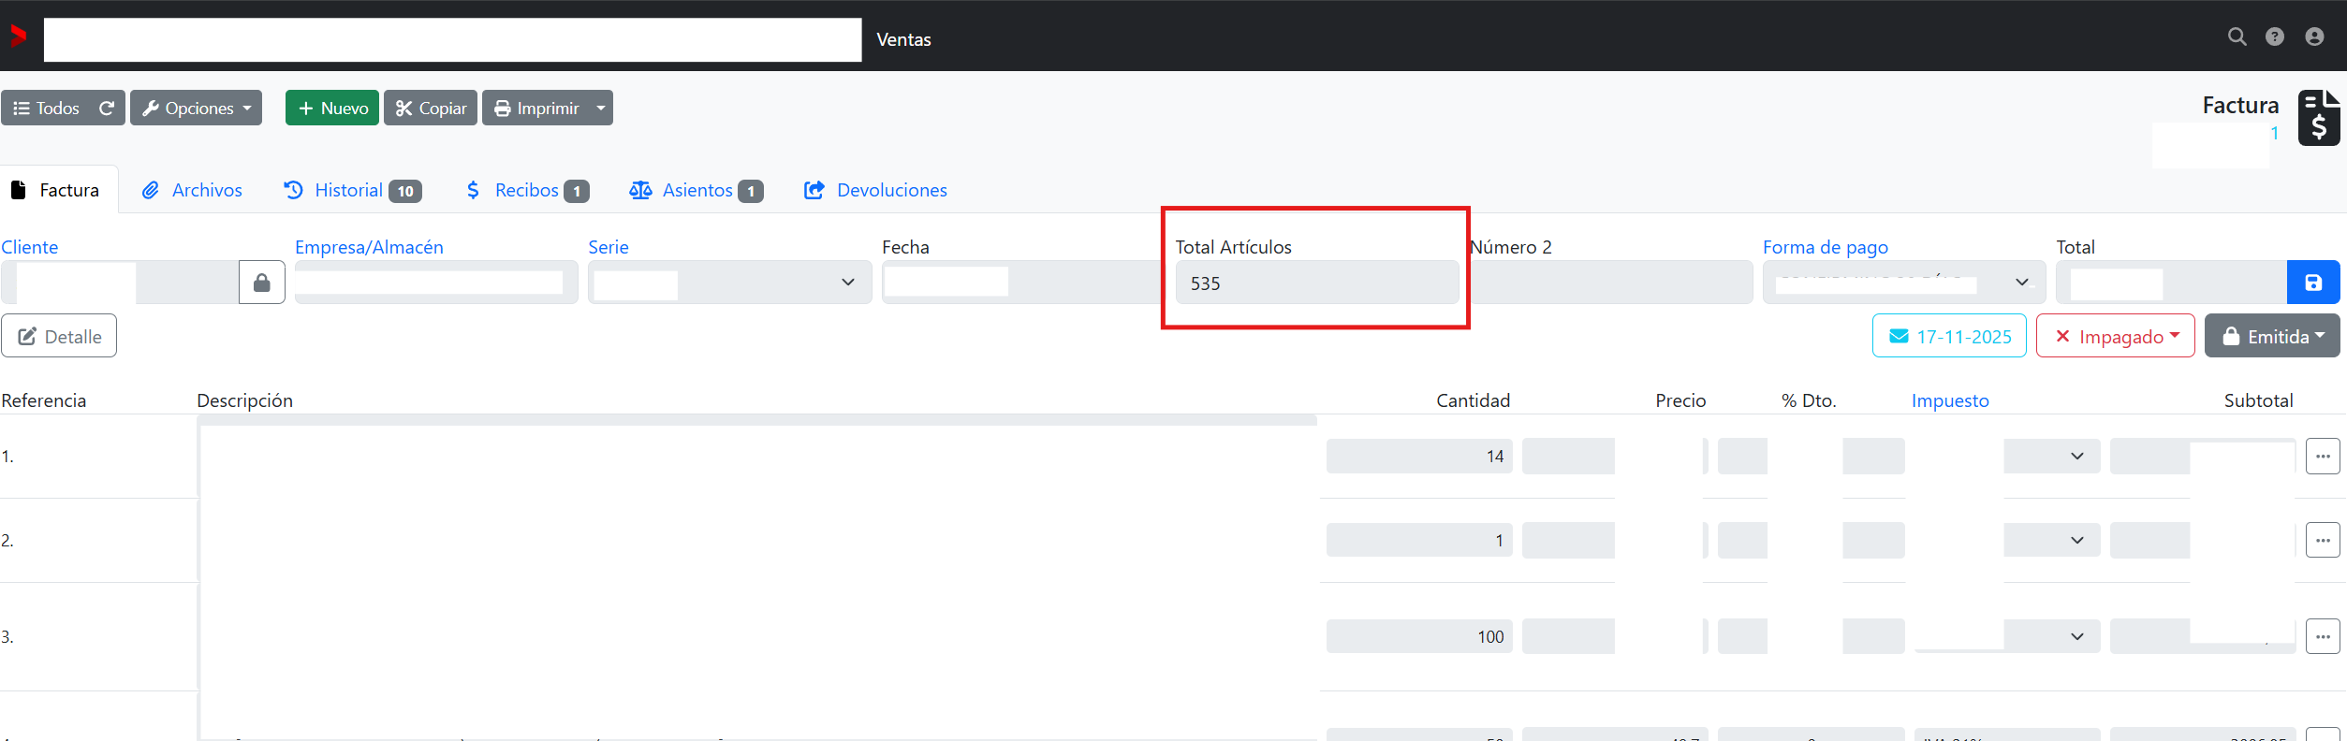Viewport: 2347px width, 741px height.
Task: Click the Cantidad field showing 100
Action: [x=1418, y=637]
